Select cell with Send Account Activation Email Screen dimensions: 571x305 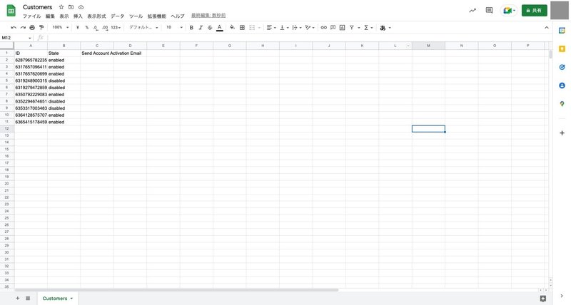pyautogui.click(x=97, y=53)
